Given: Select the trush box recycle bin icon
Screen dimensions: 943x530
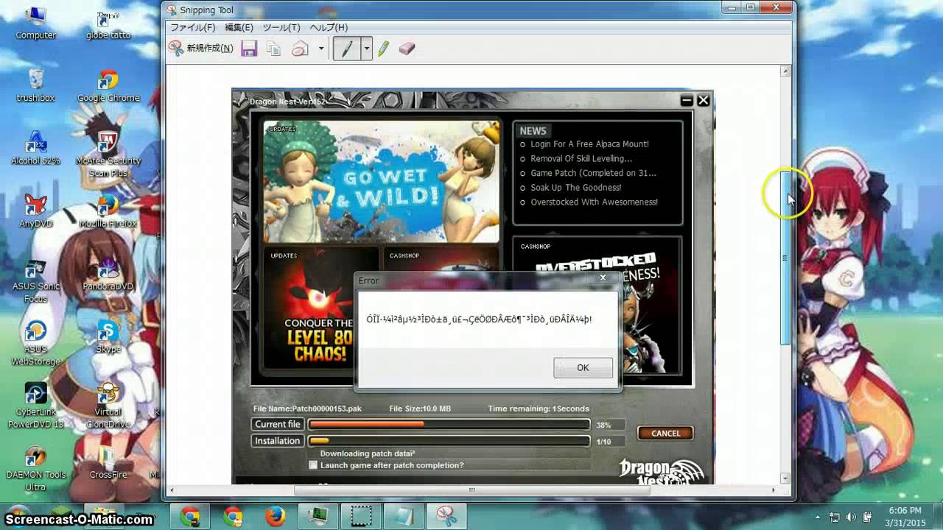Looking at the screenshot, I should click(x=35, y=85).
